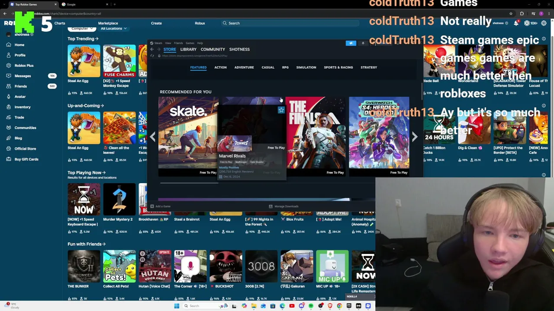554x311 pixels.
Task: Open THE FINALS game card in Steam
Action: tap(316, 136)
